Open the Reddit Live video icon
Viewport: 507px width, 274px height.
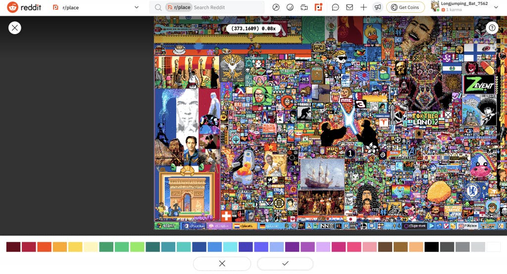point(304,7)
